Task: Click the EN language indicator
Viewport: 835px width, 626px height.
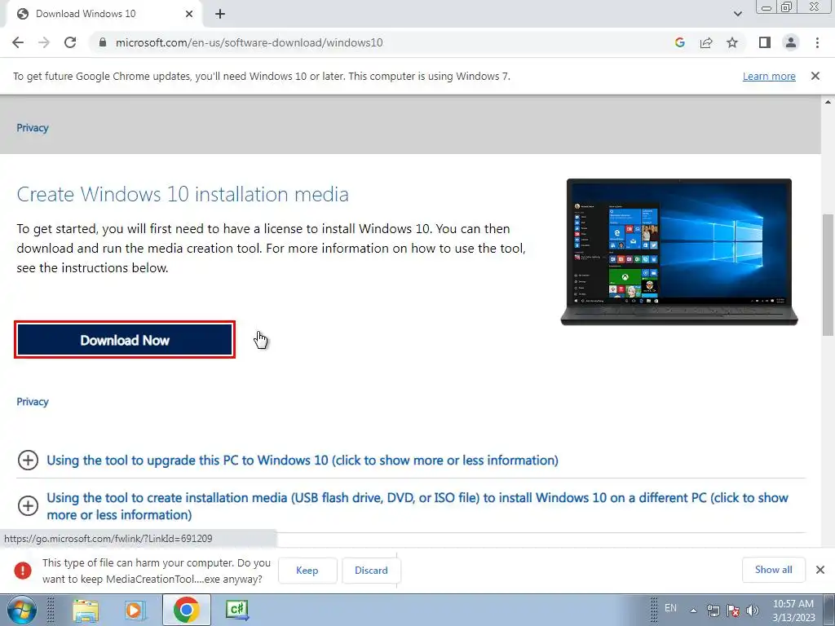Action: (x=670, y=608)
